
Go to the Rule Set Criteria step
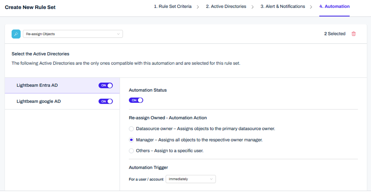[173, 6]
